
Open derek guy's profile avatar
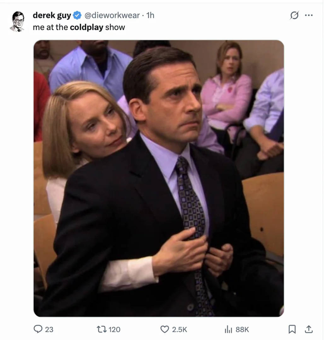click(x=18, y=21)
